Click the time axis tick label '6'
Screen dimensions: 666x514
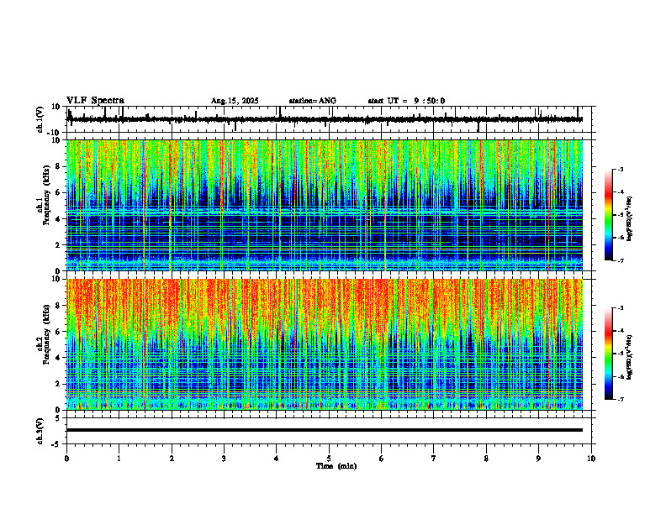point(382,459)
